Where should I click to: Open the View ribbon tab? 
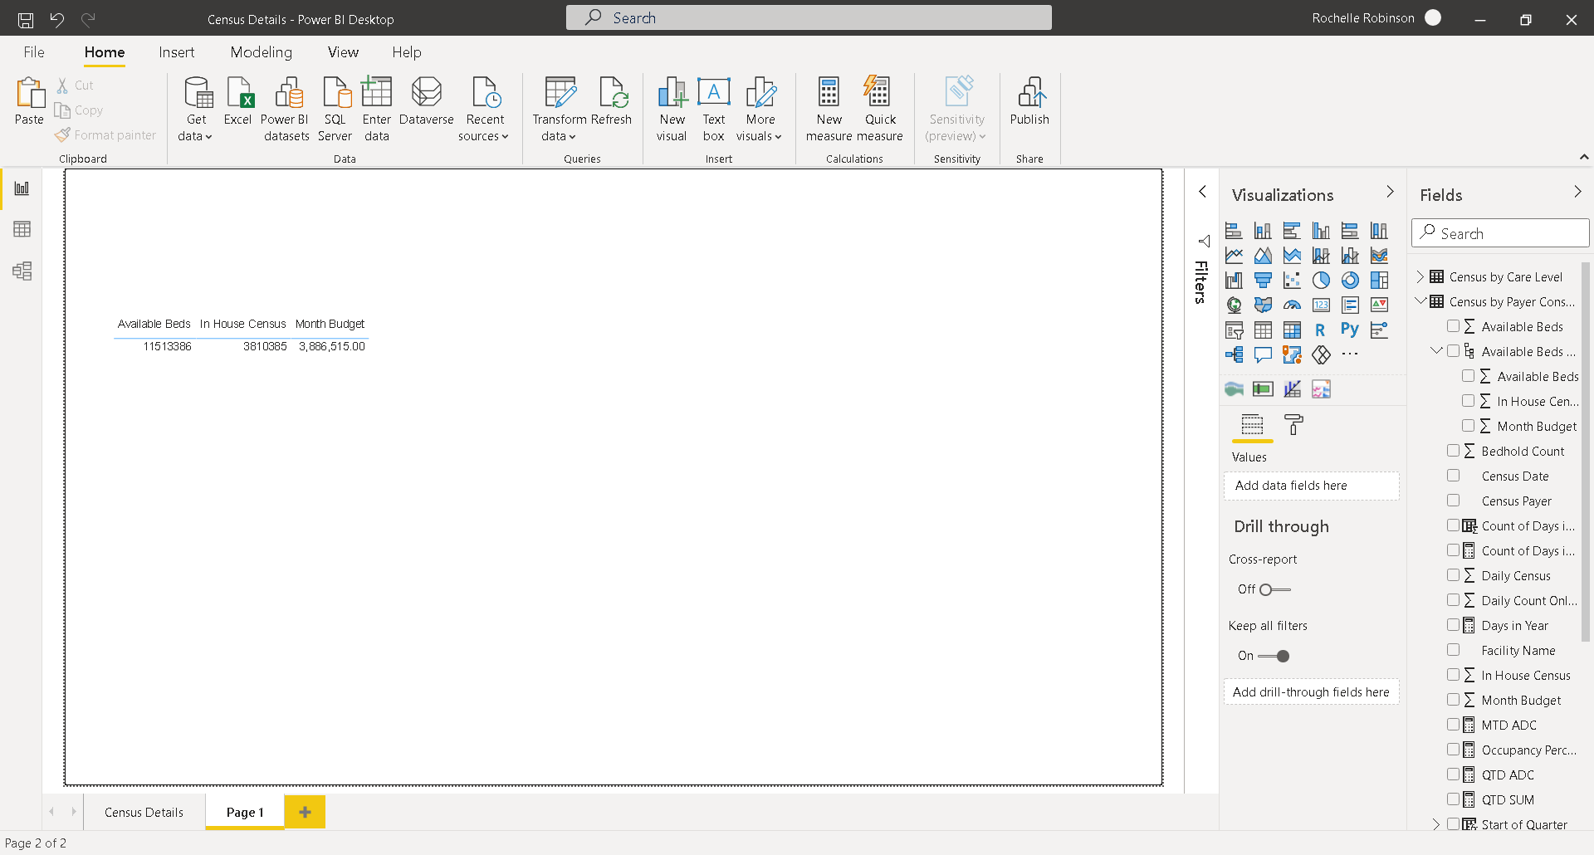[x=343, y=52]
